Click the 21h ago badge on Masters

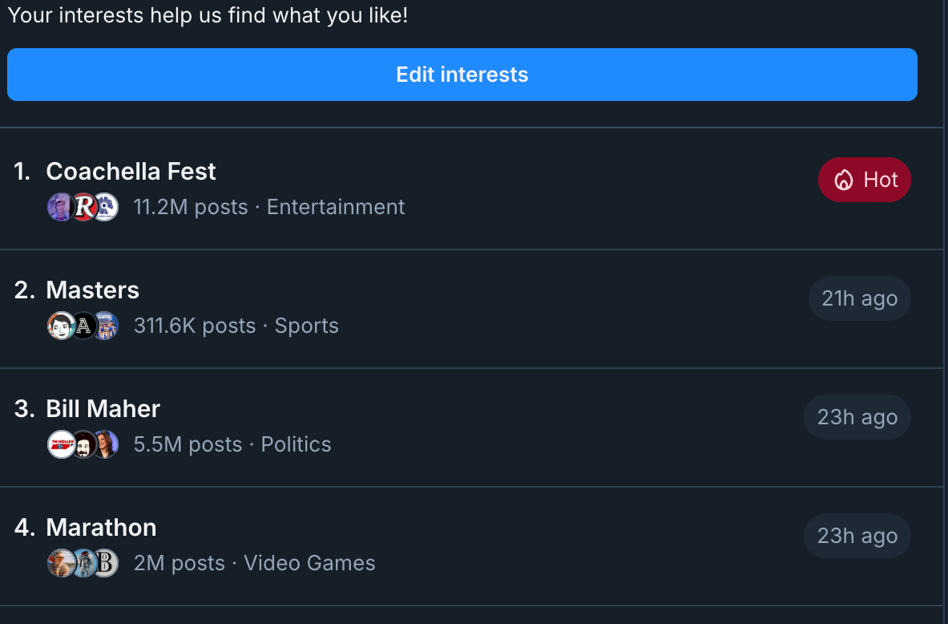pos(859,298)
